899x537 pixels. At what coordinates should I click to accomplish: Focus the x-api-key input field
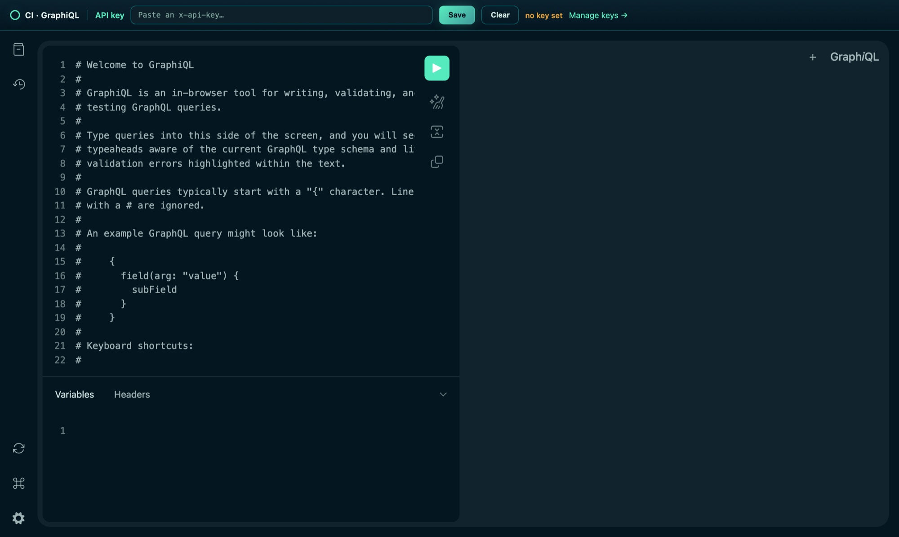pos(281,15)
